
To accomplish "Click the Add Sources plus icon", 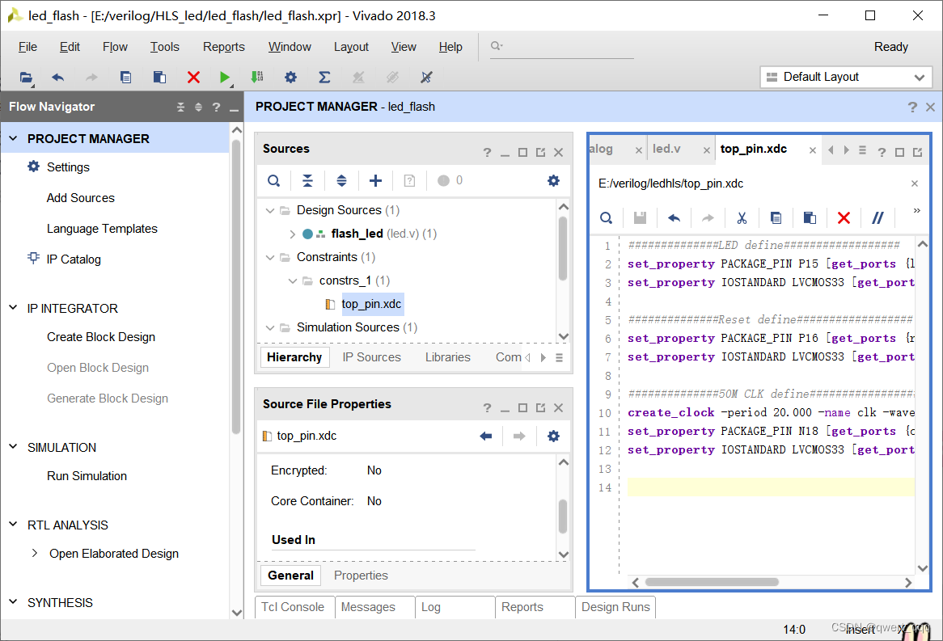I will tap(375, 180).
